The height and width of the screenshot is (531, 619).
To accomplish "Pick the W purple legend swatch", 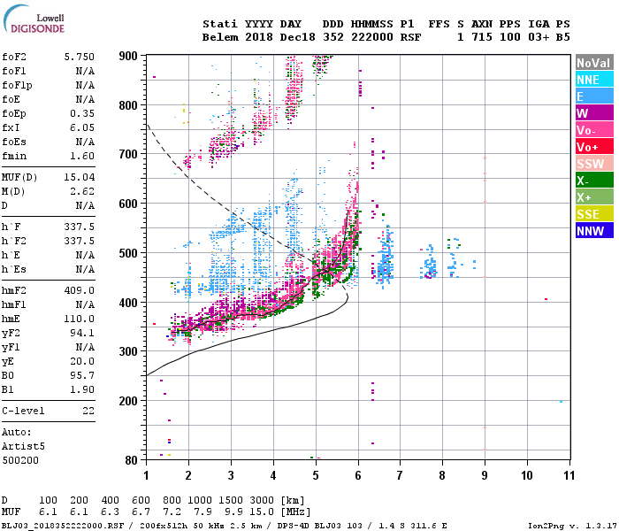I will (594, 113).
